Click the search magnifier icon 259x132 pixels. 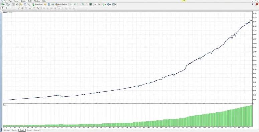point(253,4)
